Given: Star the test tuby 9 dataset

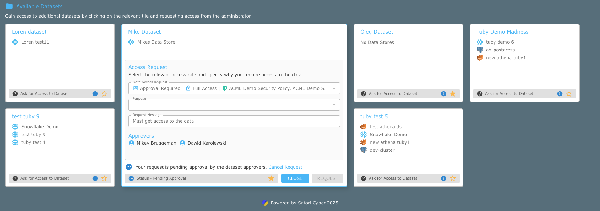Looking at the screenshot, I should click(x=104, y=178).
